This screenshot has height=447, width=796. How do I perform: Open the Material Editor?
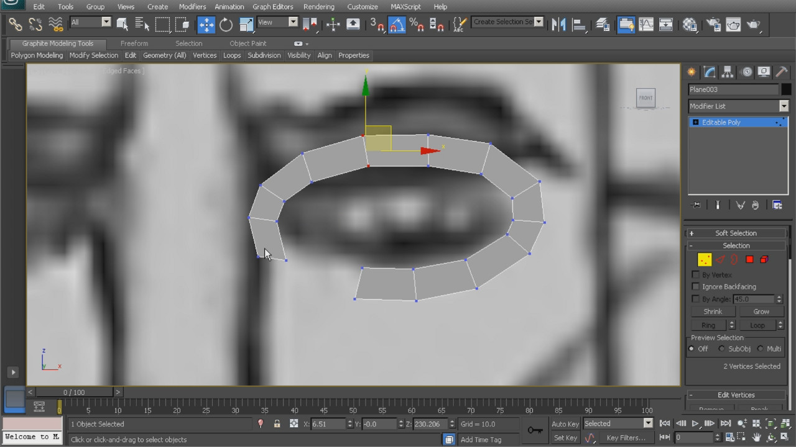(690, 24)
